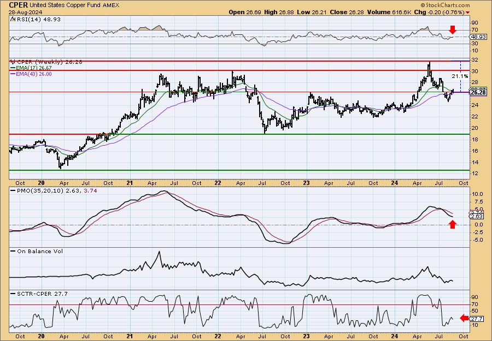The image size is (492, 341).
Task: Click the EMA(43) 26.00 legend entry
Action: coord(34,74)
